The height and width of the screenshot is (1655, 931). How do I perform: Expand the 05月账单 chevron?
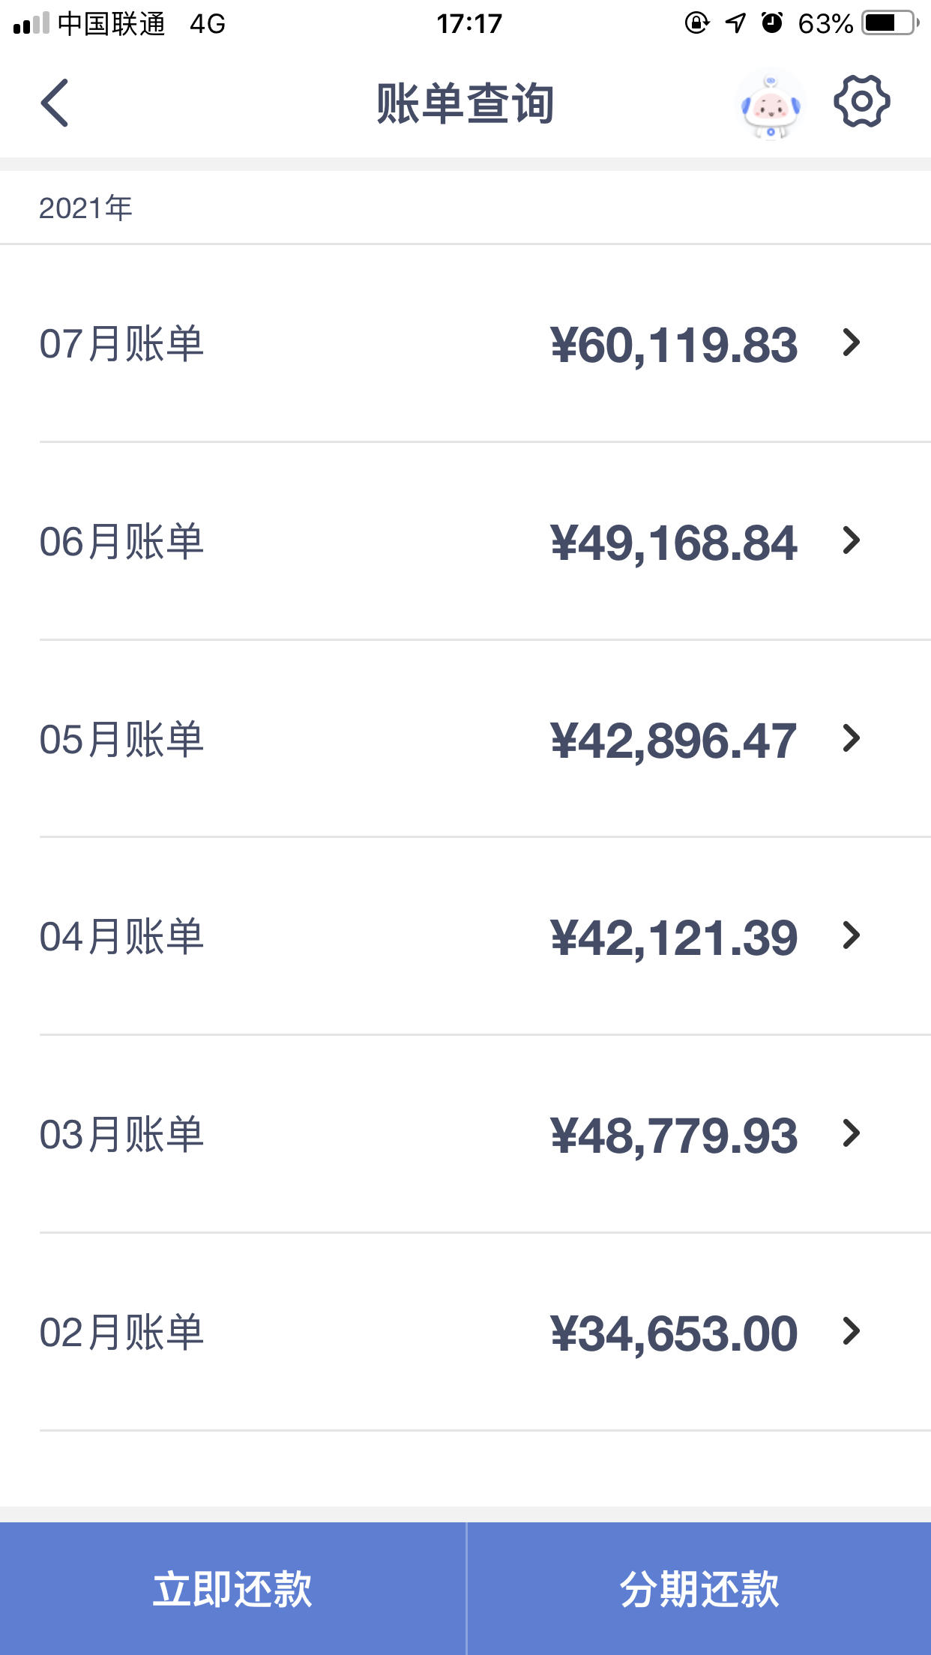851,738
